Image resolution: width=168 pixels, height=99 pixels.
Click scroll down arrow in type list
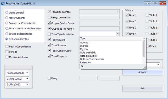[144, 62]
